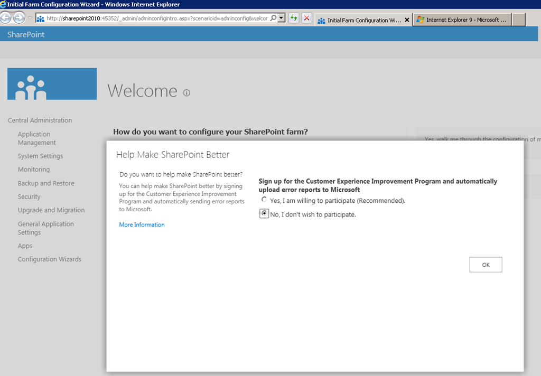Open the More Information link
The image size is (541, 376).
[142, 224]
